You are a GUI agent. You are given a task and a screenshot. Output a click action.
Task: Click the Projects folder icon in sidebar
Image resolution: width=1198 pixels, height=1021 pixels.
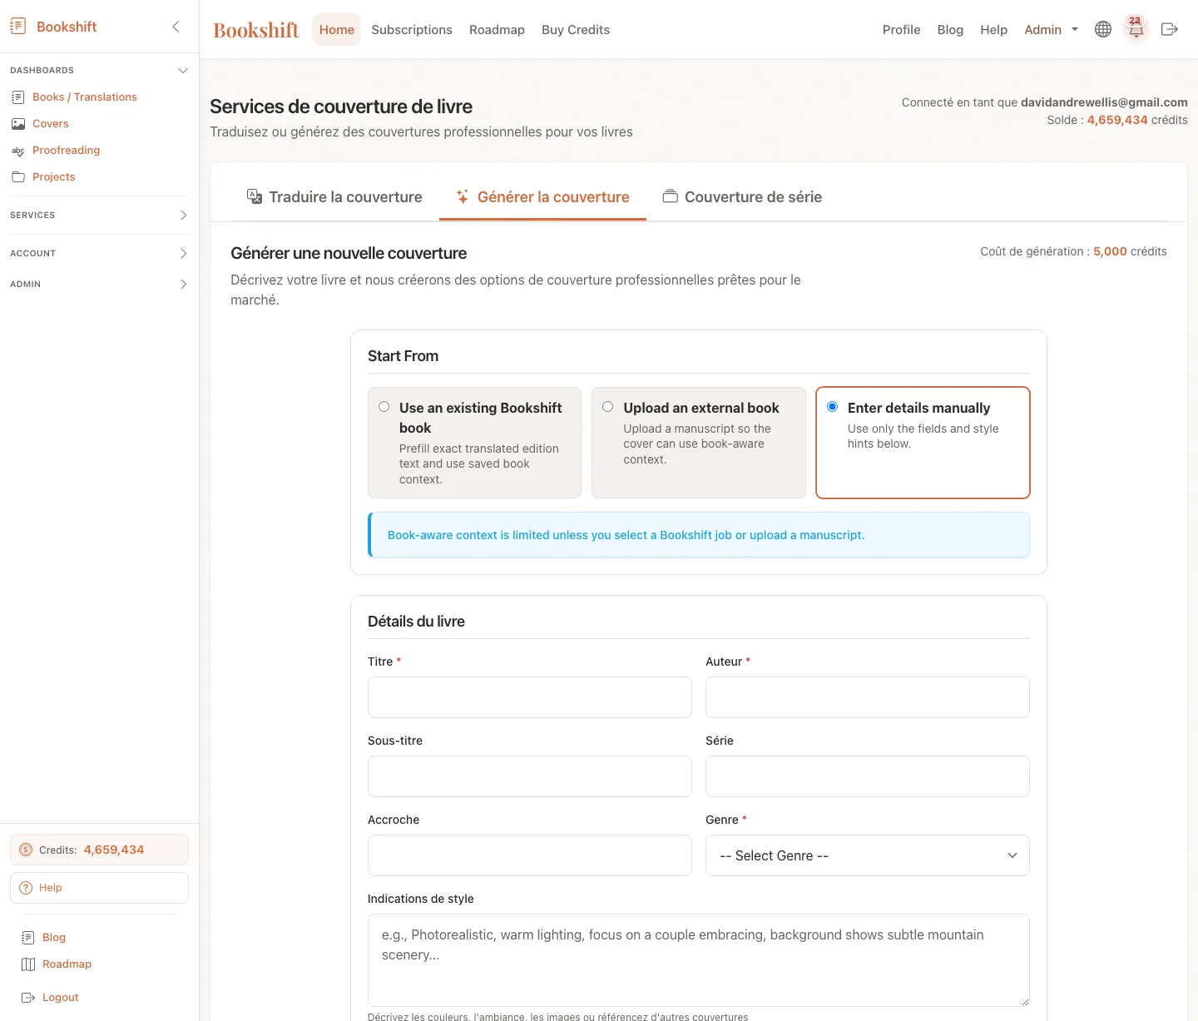tap(18, 177)
